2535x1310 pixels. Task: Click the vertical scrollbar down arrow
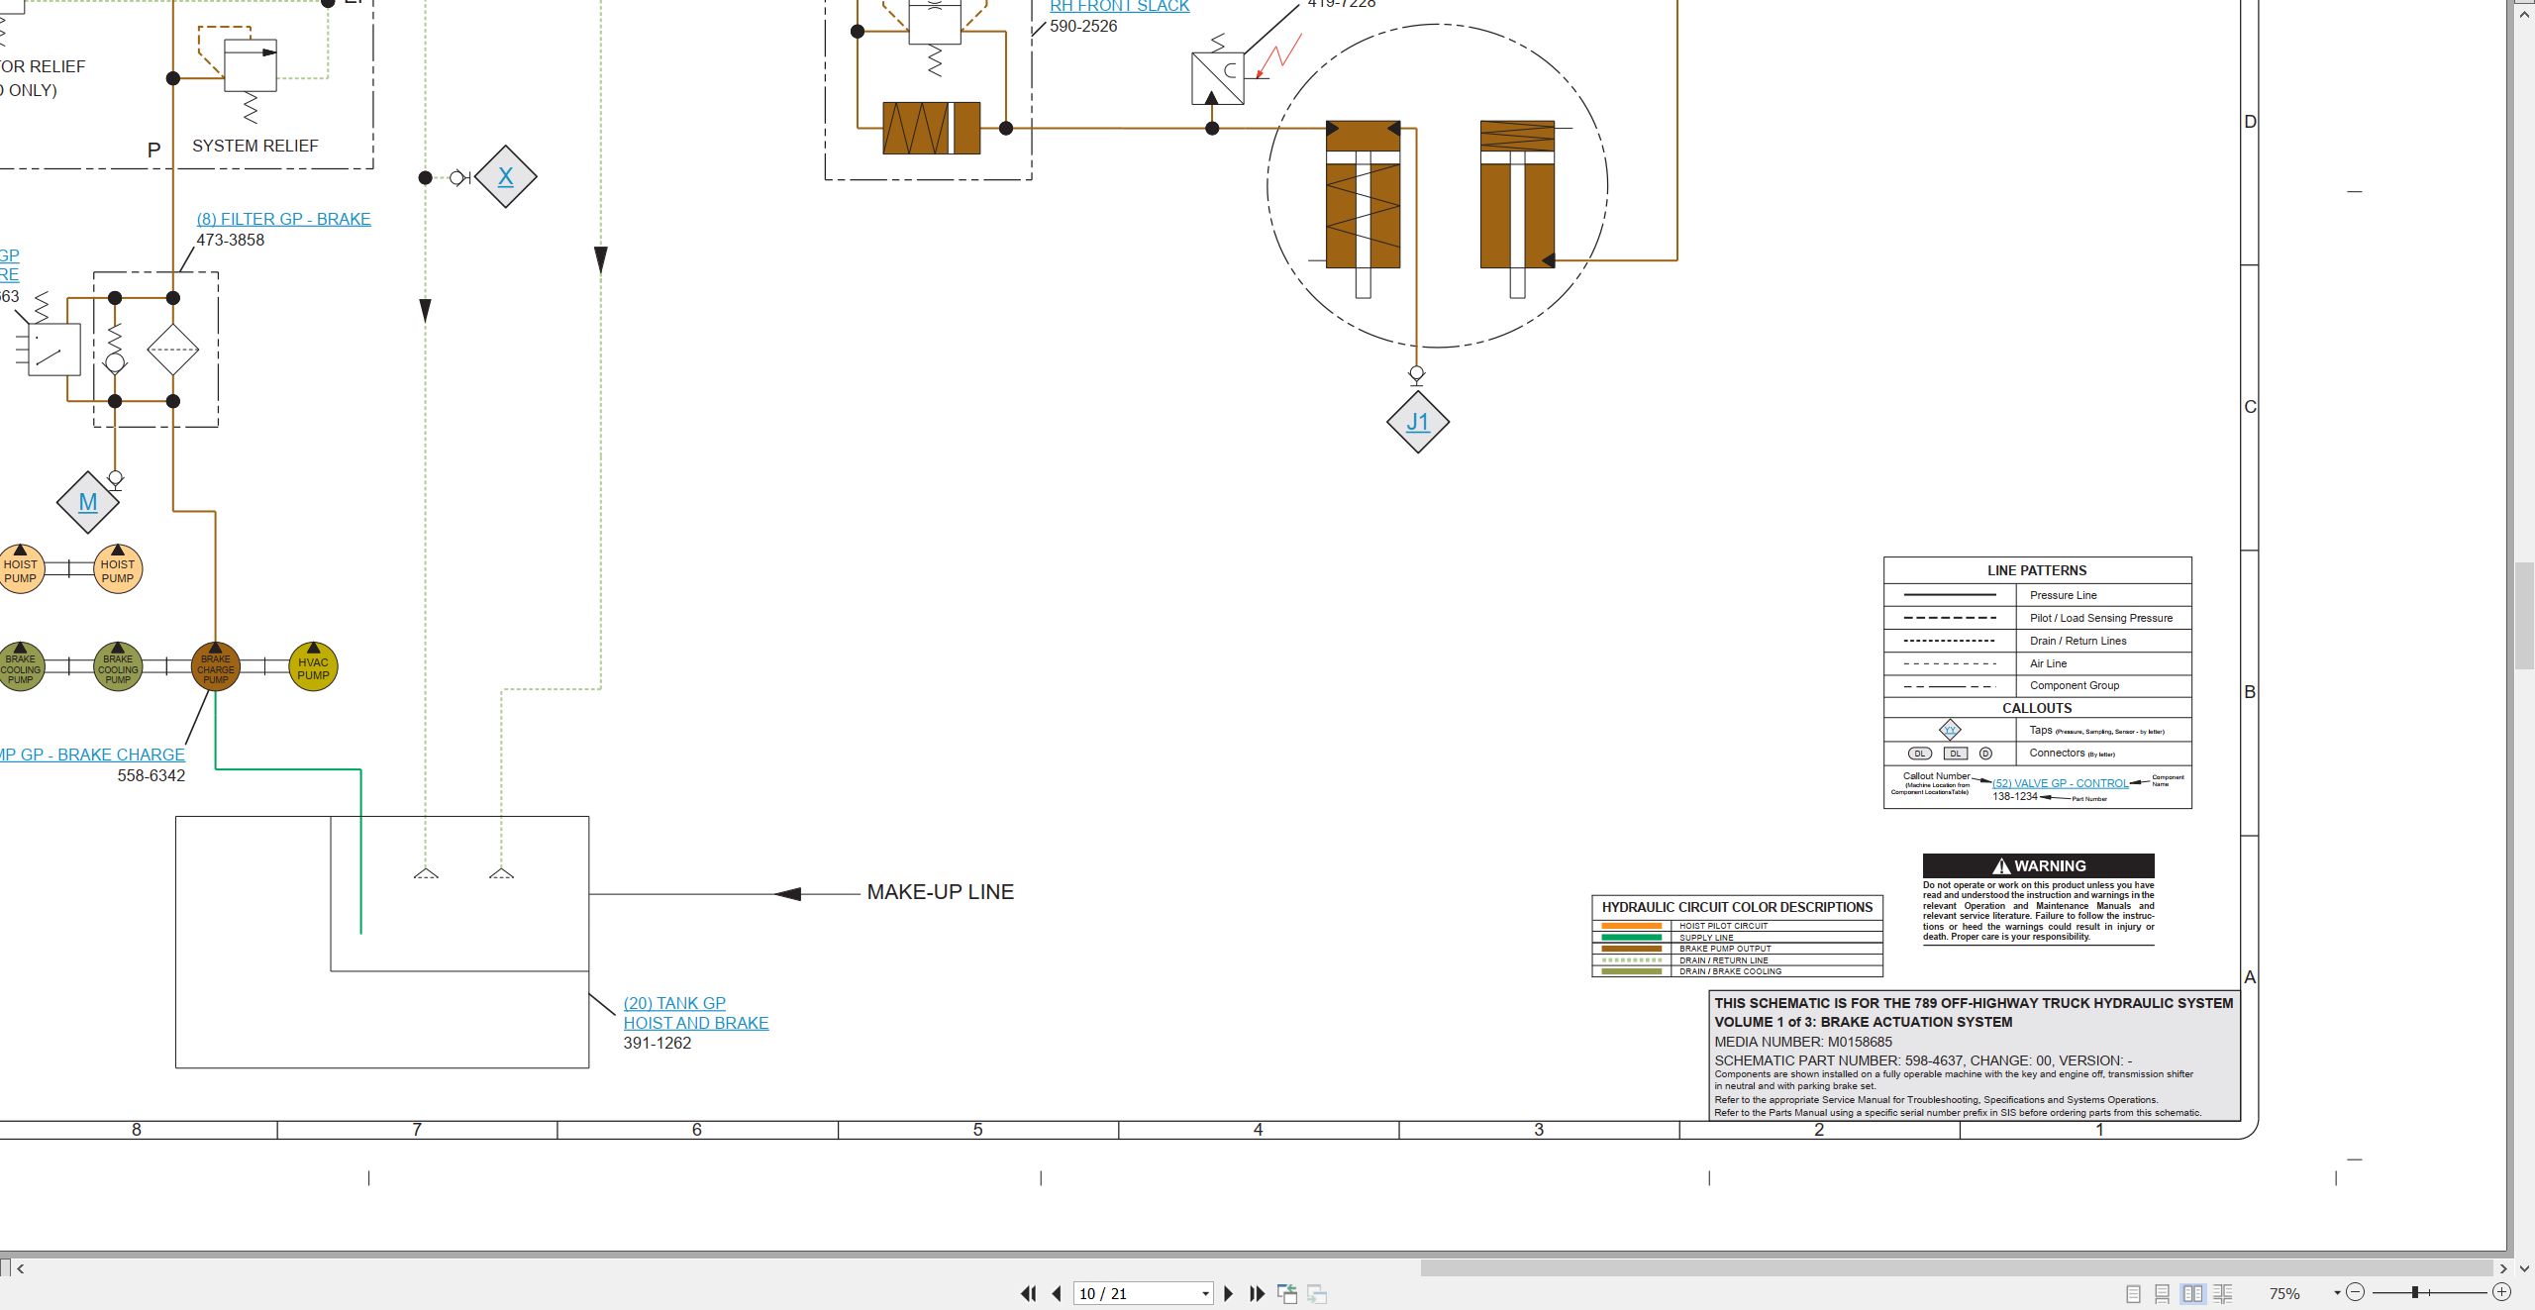[x=2524, y=1268]
